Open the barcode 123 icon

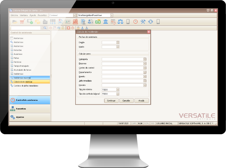coord(53,22)
